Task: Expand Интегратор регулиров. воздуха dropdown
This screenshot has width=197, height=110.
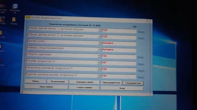Action: tap(98, 69)
